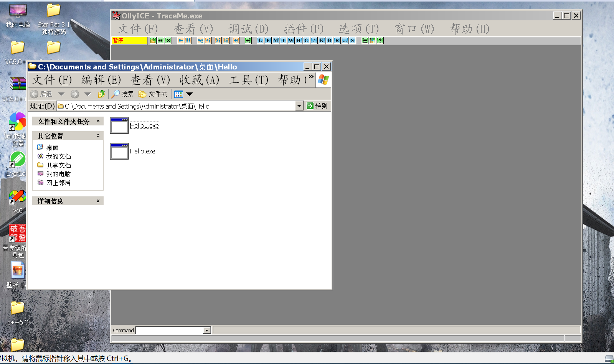
Task: Open Handles window via H button
Action: pos(299,40)
